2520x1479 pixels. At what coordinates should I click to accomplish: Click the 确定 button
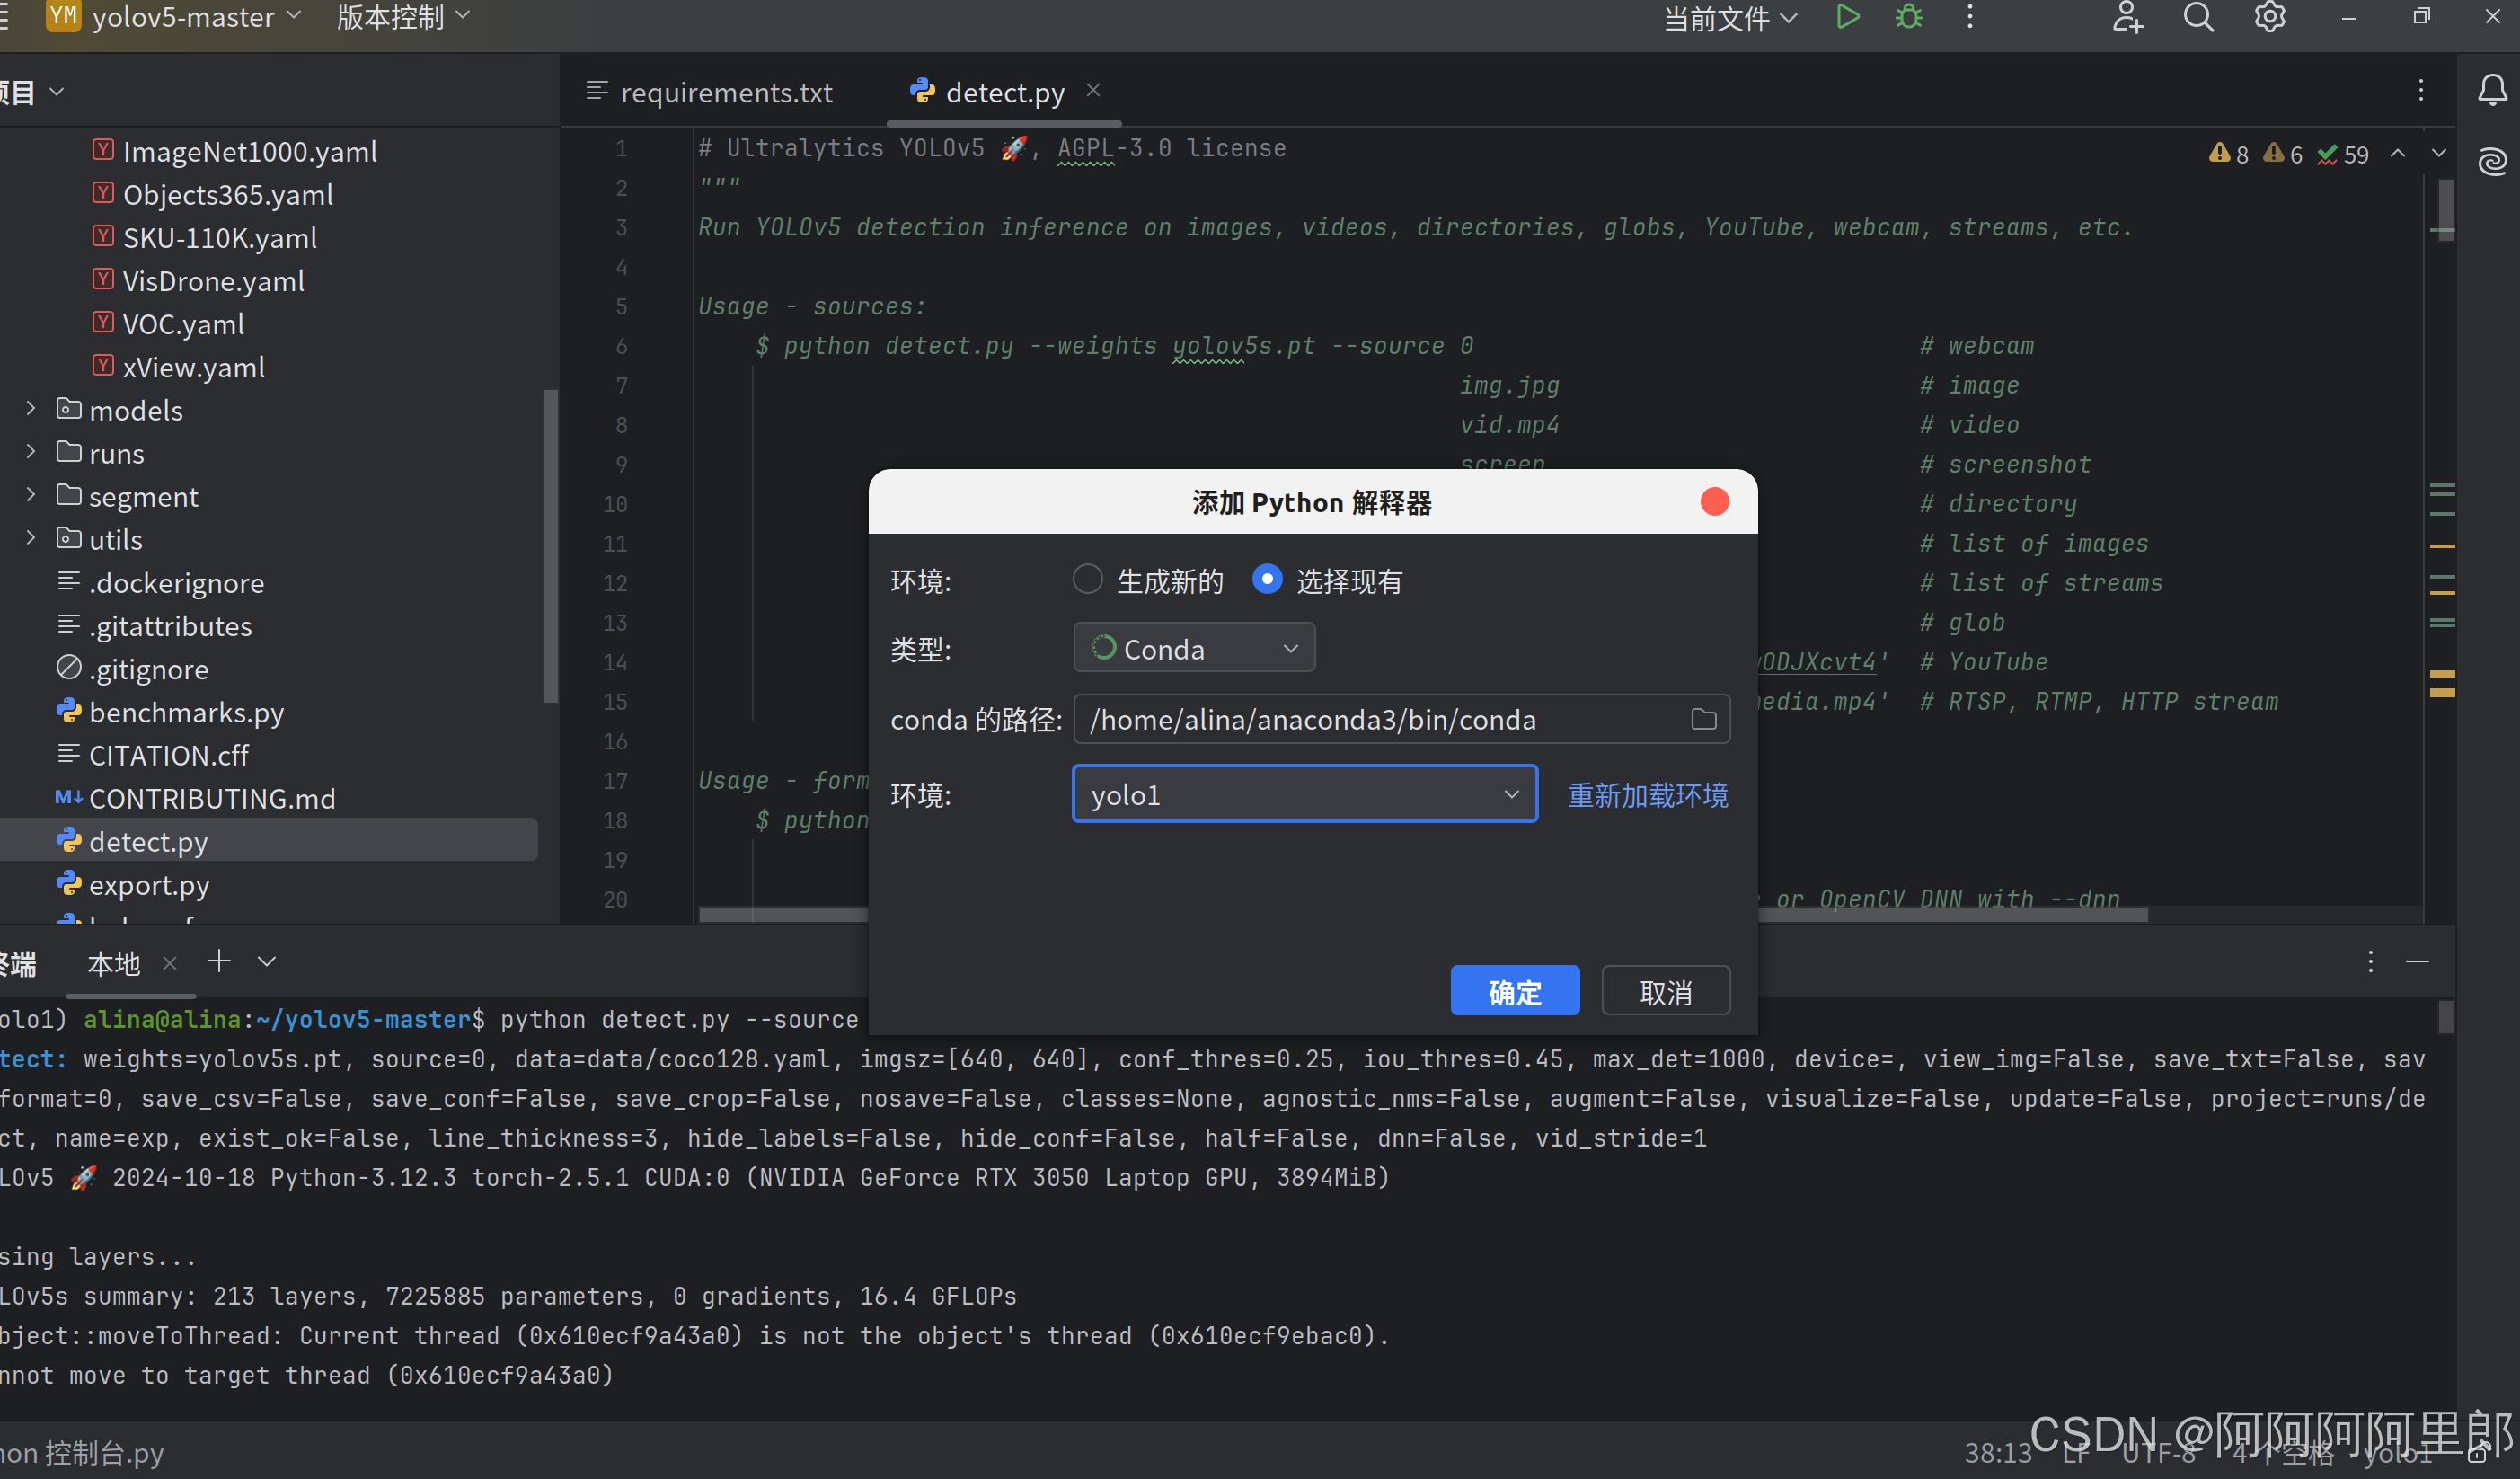tap(1514, 991)
